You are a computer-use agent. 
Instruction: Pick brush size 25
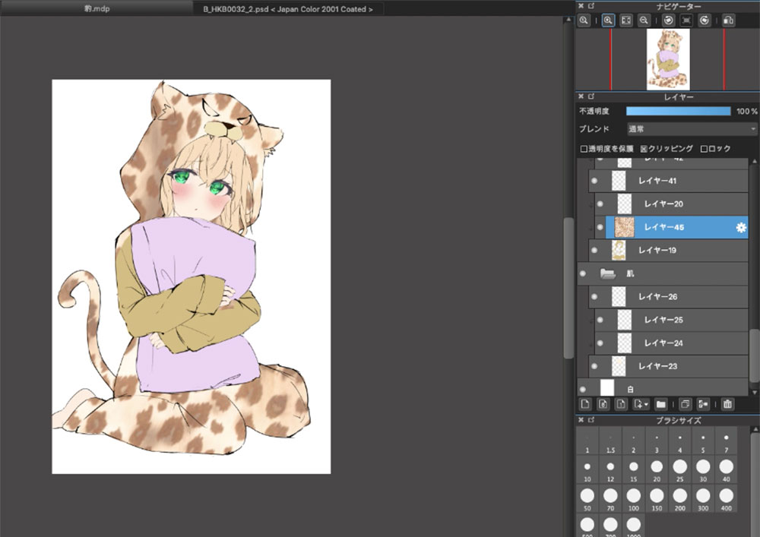(679, 467)
